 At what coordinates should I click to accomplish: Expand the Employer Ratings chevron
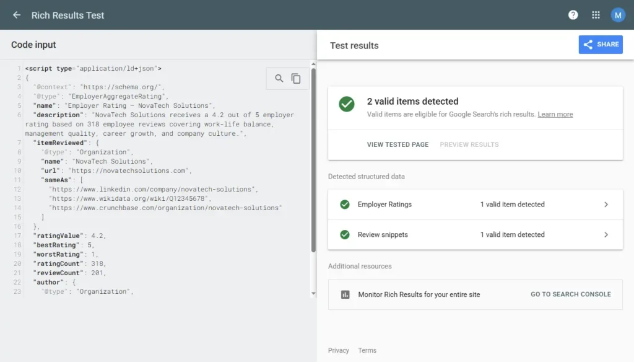pos(606,205)
